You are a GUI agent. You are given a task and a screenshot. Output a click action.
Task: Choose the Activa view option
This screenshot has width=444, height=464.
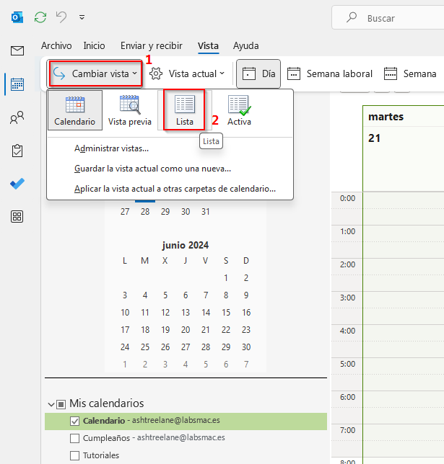pos(239,110)
